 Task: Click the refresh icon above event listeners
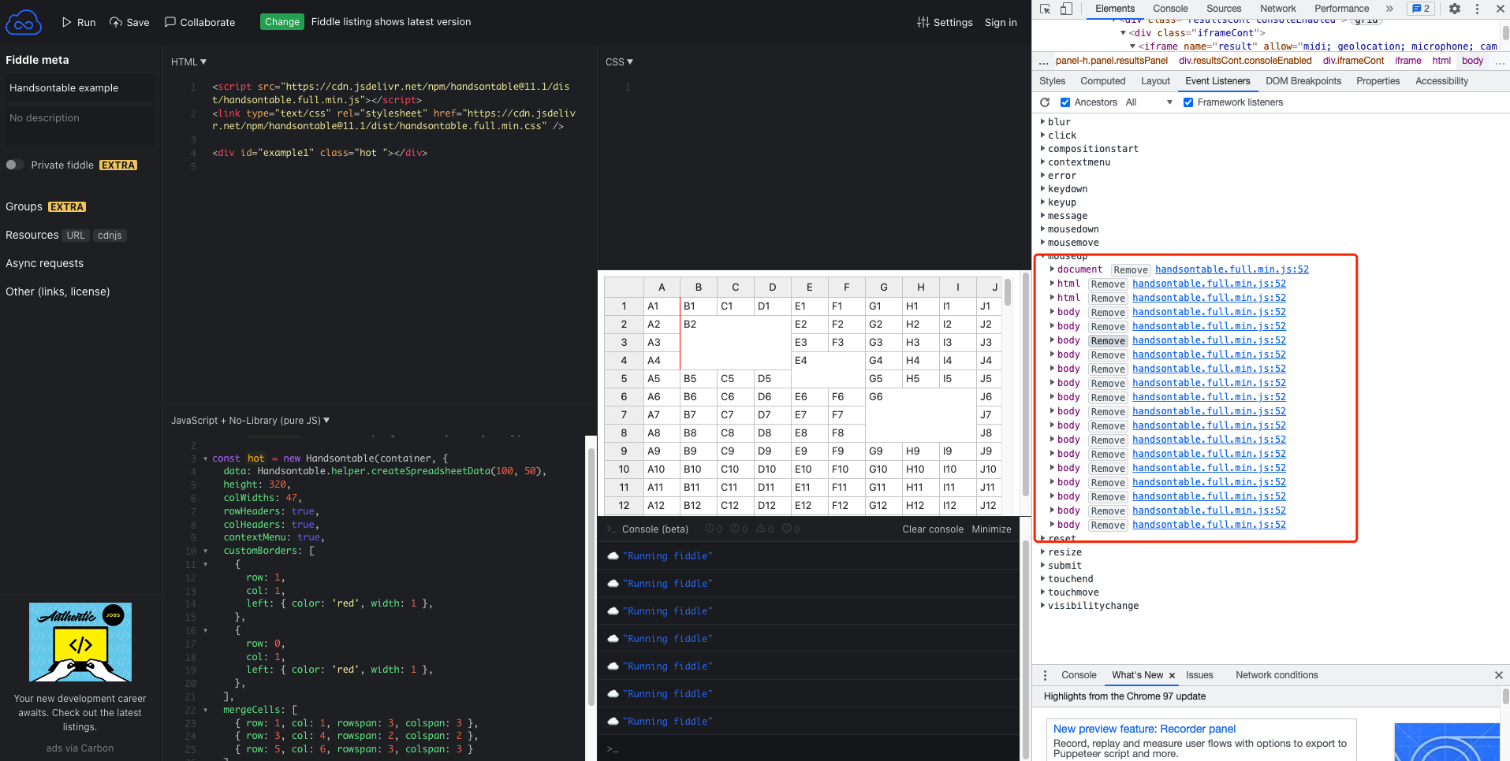pyautogui.click(x=1045, y=102)
